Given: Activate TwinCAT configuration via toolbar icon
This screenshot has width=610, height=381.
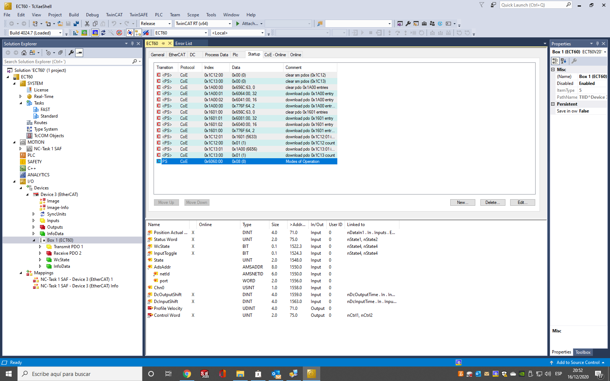Looking at the screenshot, I should pos(76,33).
